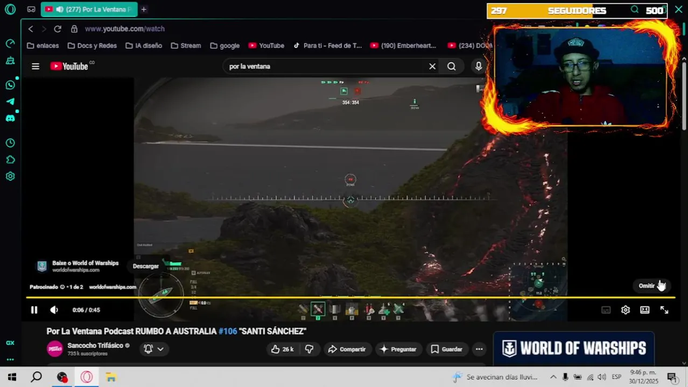688x387 pixels.
Task: Mute the Por La Ventana tab audio
Action: click(x=59, y=9)
